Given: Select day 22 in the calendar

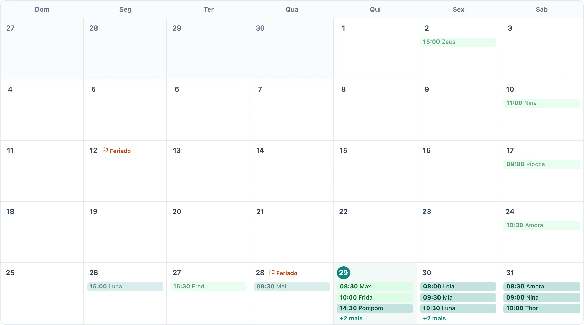Looking at the screenshot, I should point(344,212).
